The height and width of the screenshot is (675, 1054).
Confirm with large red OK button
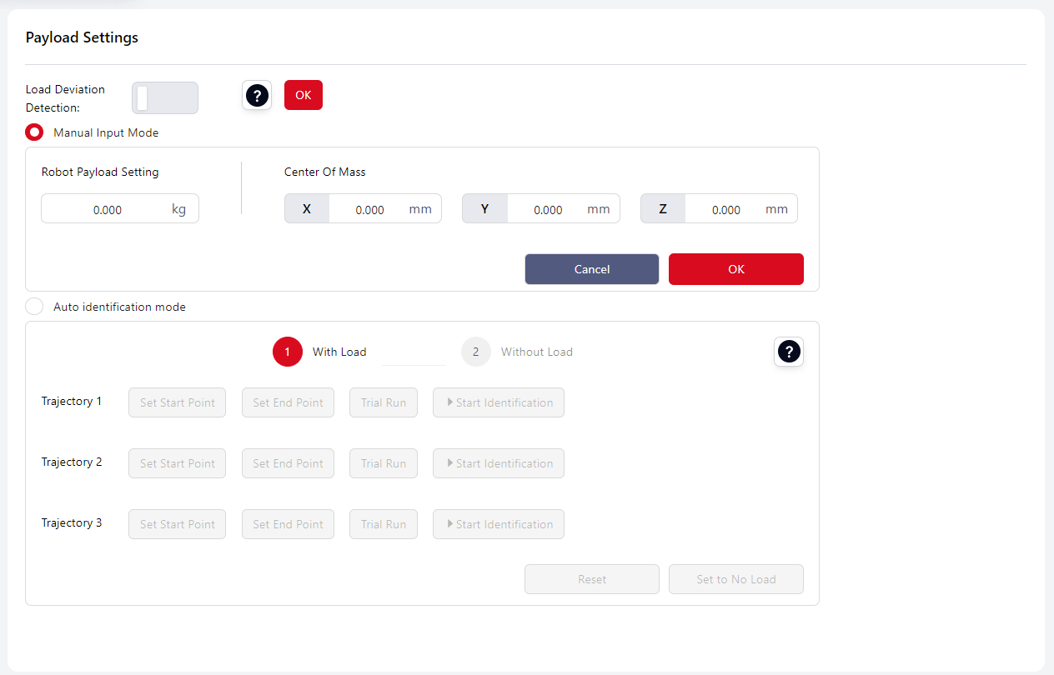735,269
